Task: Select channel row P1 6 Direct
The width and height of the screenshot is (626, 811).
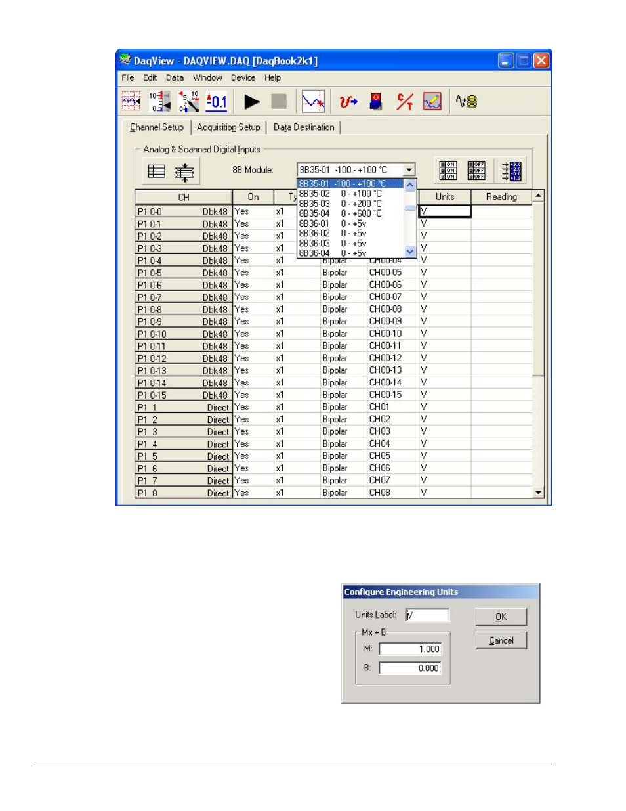Action: pos(184,468)
